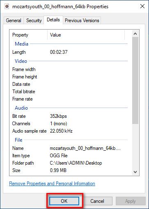This screenshot has height=209, width=149.
Task: Click the OK button
Action: click(64, 201)
